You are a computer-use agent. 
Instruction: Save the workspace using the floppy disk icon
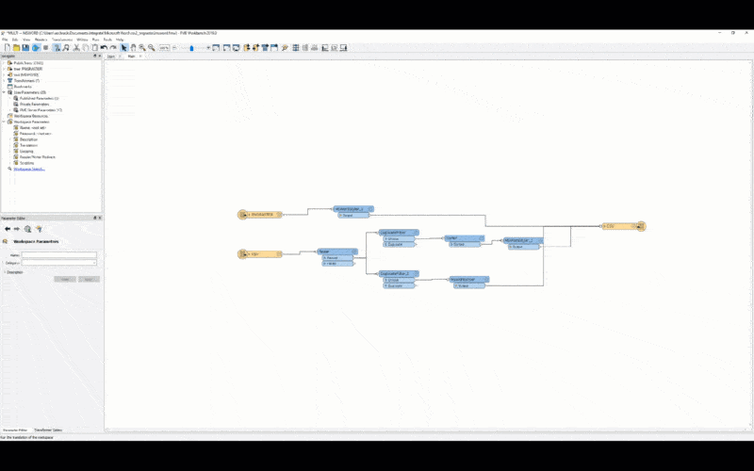25,47
